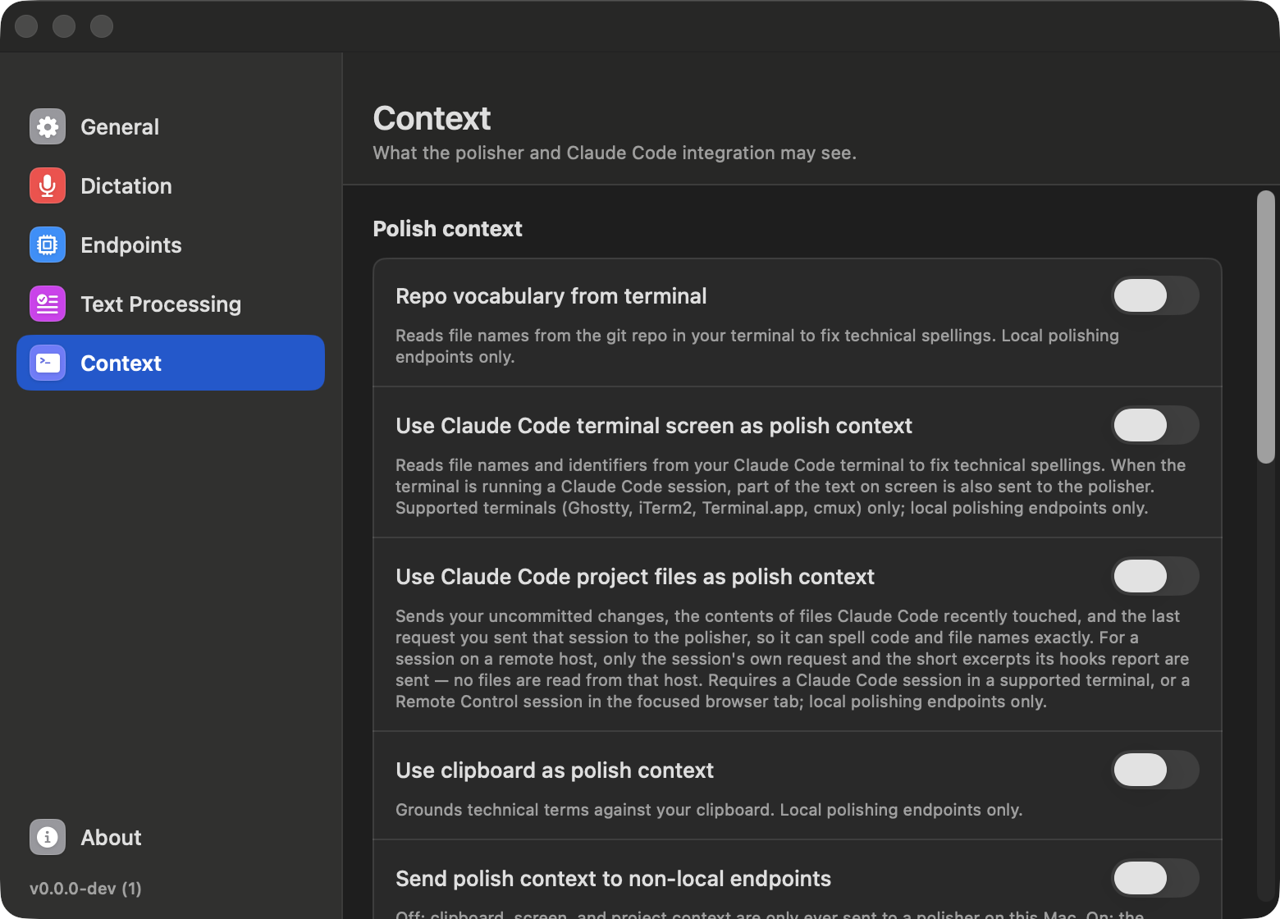
Task: Click the description mentioning Ghostty, iTerm2, Terminal.app
Action: (791, 487)
